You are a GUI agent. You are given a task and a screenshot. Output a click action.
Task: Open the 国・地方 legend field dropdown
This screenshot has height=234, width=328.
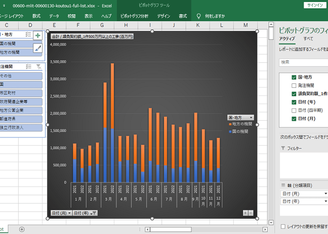click(x=251, y=117)
